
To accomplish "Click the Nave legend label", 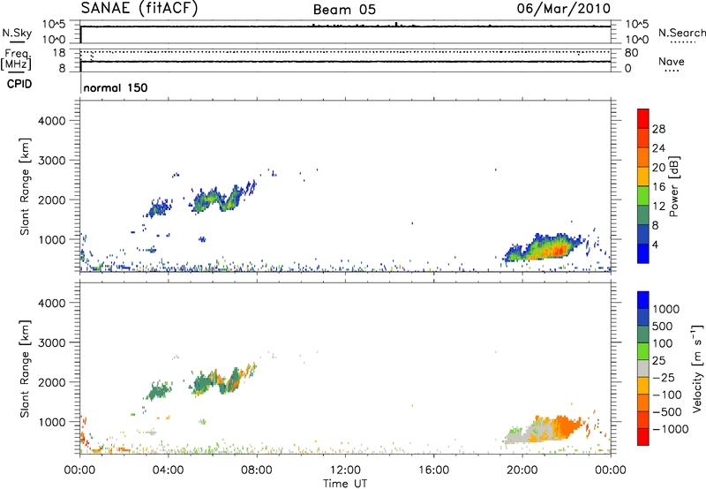I will (671, 62).
